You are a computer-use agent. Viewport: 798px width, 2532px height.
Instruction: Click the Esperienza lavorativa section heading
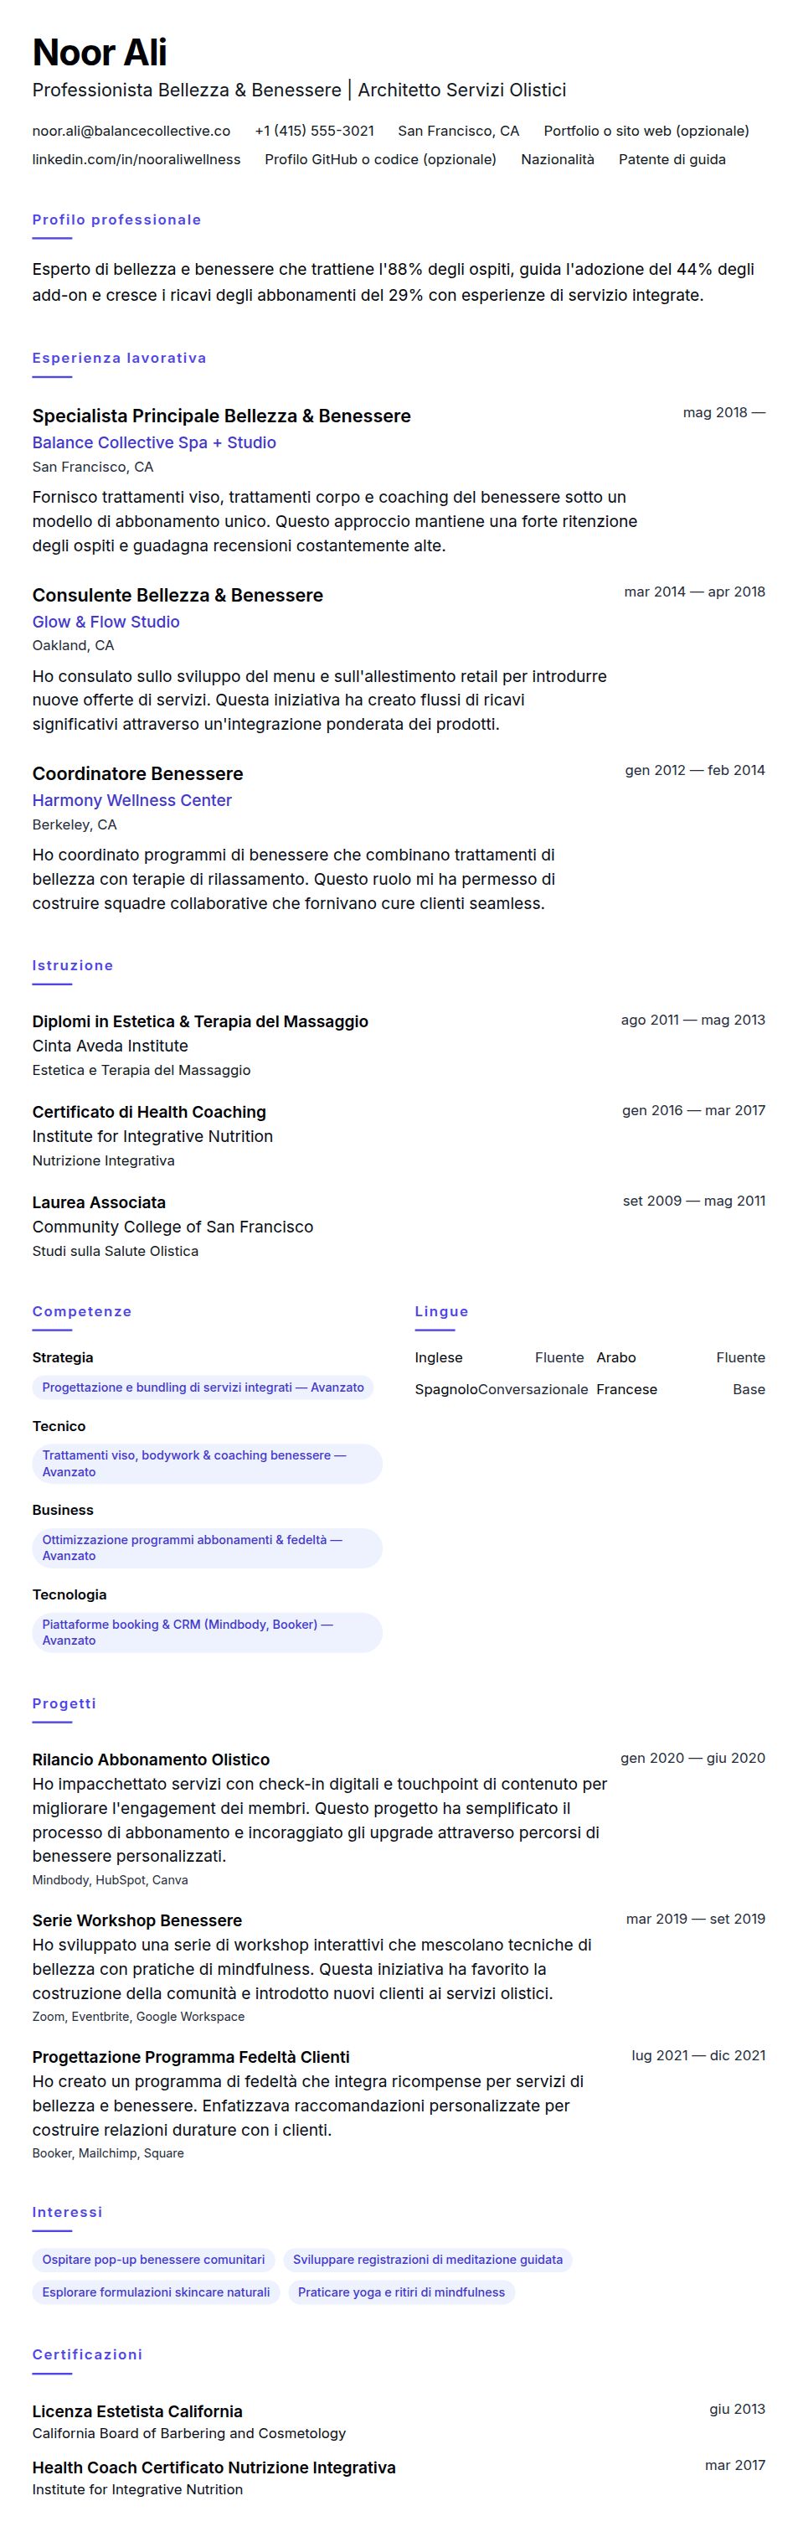pos(120,358)
